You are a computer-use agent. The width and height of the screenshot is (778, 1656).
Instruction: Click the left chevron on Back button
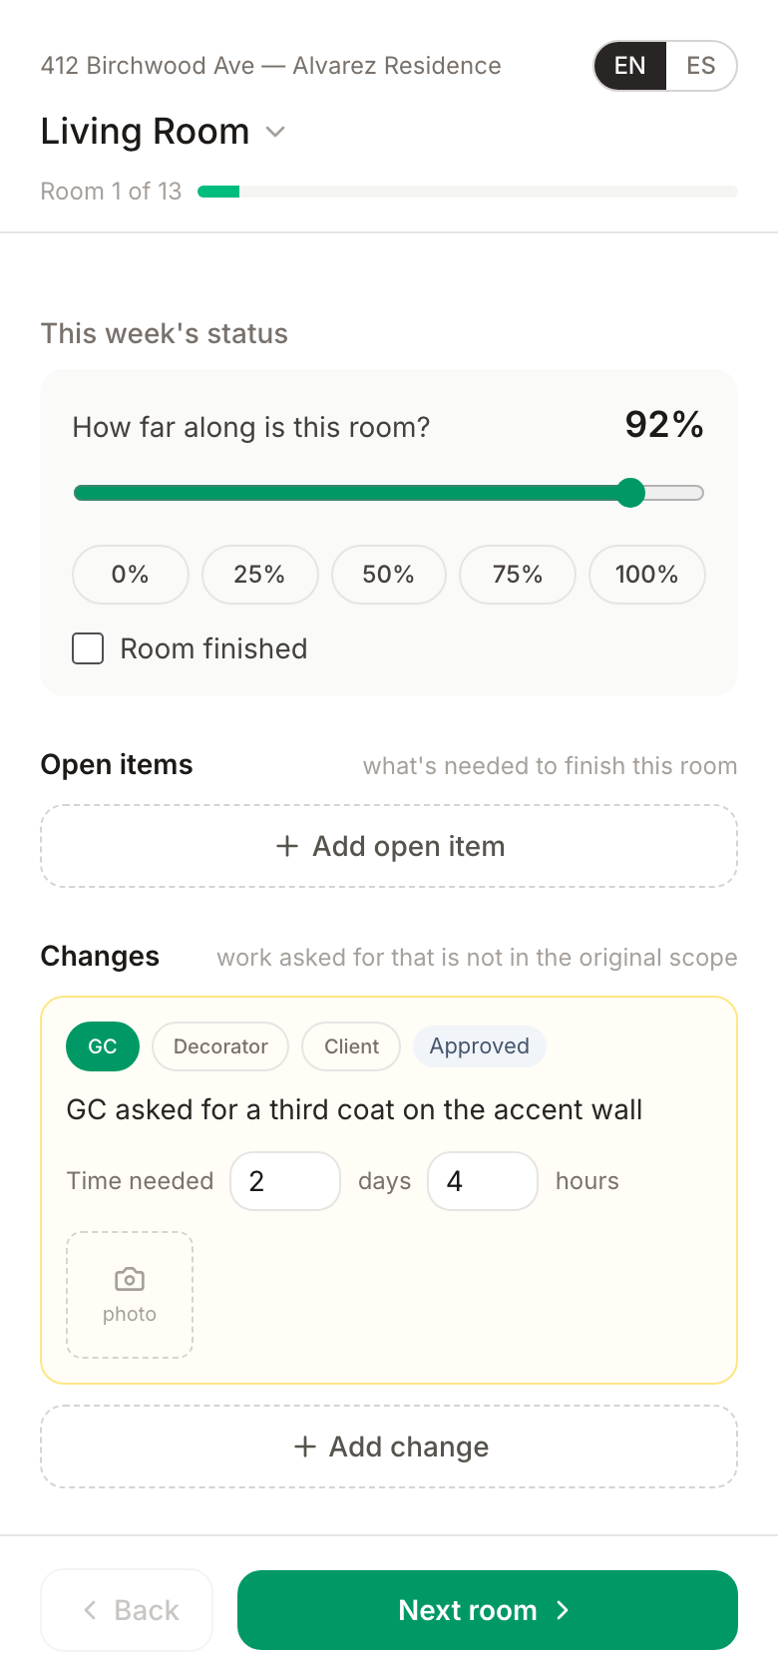[90, 1610]
